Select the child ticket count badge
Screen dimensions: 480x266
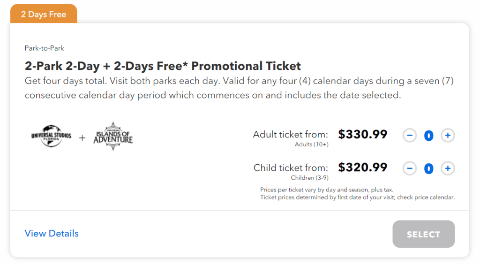pyautogui.click(x=428, y=168)
